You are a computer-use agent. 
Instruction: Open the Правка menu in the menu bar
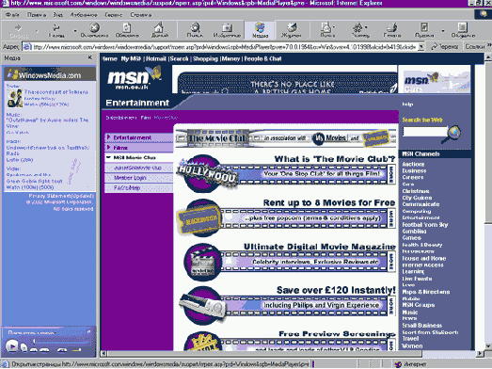pos(37,15)
